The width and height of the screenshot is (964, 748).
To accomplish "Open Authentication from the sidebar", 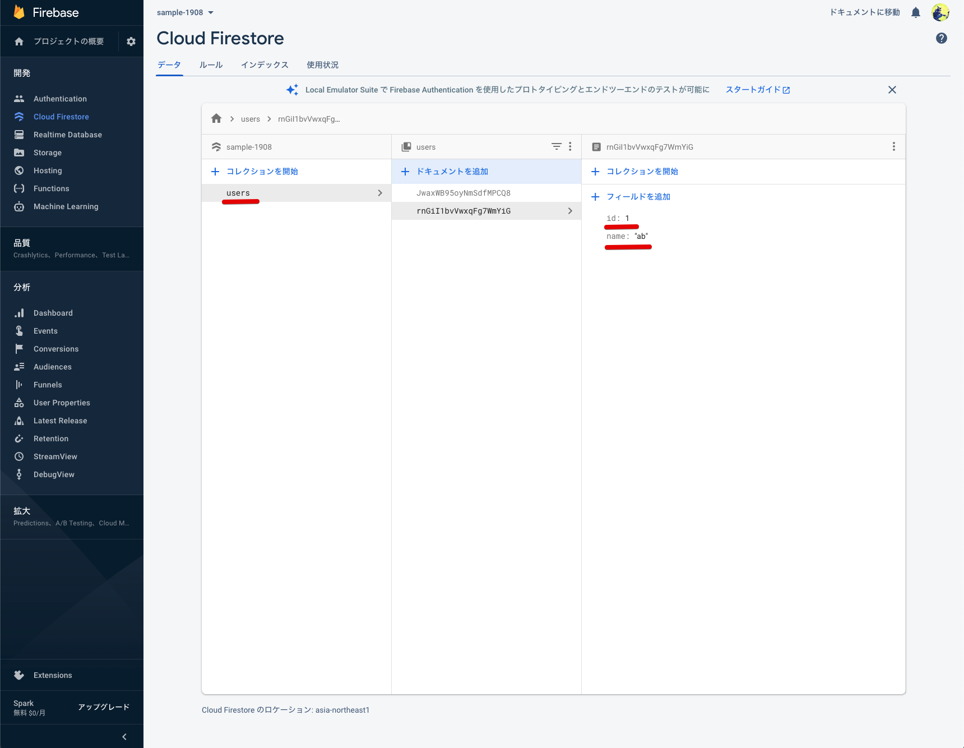I will point(60,99).
